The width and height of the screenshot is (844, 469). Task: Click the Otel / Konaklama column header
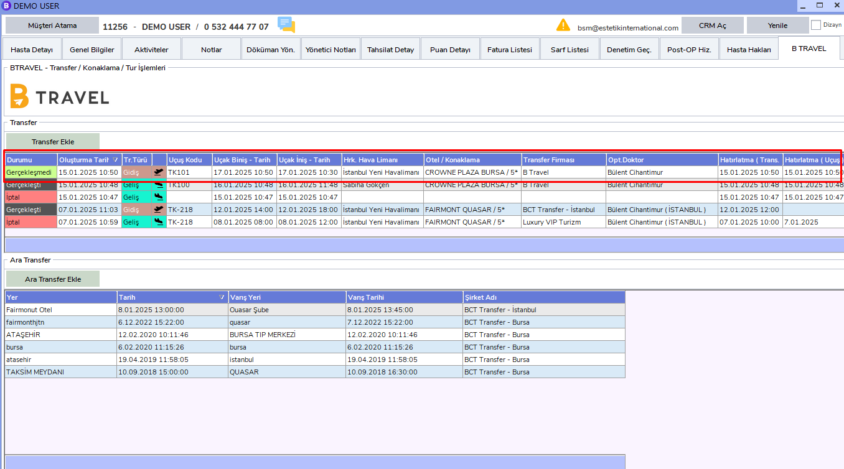tap(472, 160)
